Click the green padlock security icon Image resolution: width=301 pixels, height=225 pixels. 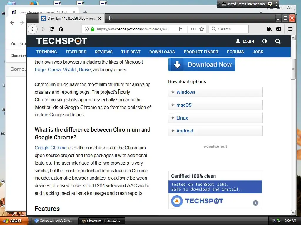(x=93, y=29)
